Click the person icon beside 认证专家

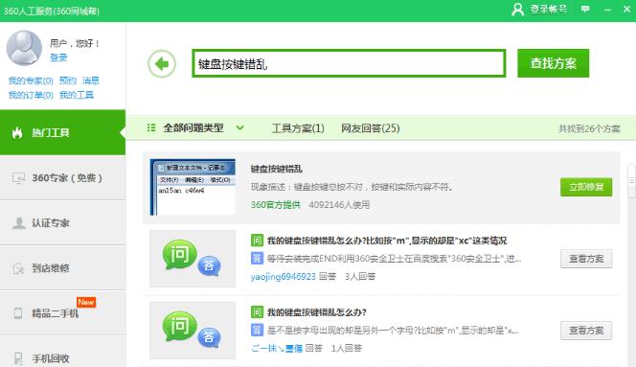18,223
